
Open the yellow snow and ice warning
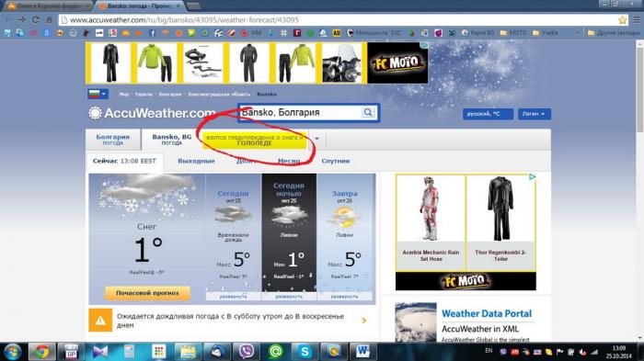[x=255, y=141]
